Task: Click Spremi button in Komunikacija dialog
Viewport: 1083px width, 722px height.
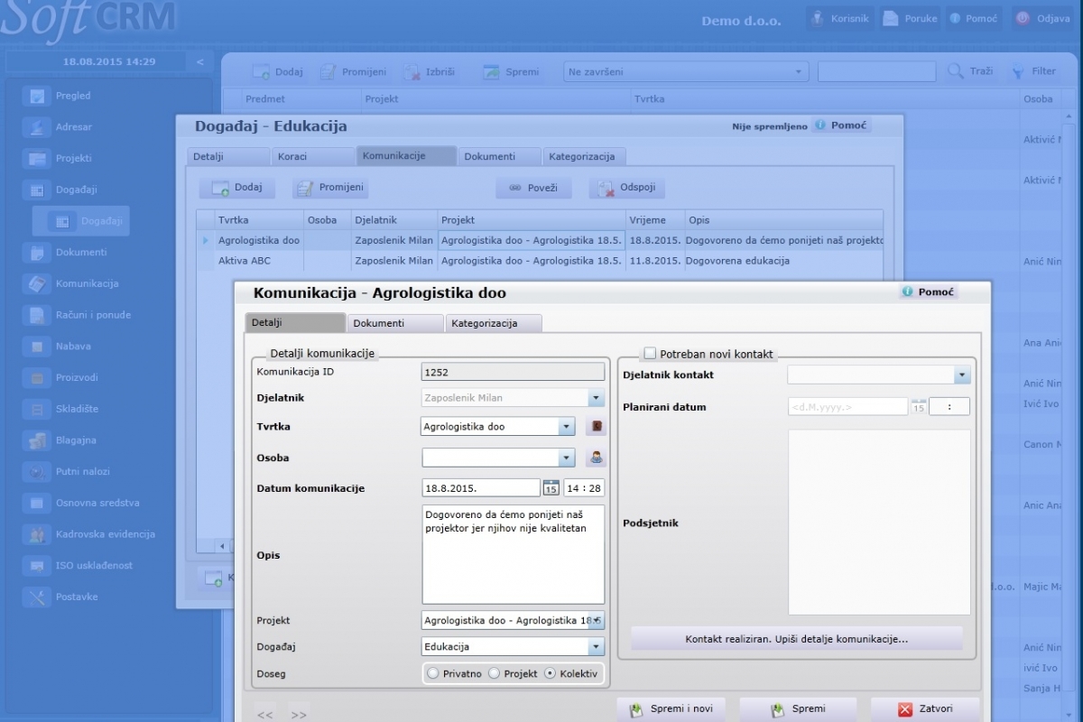Action: [798, 708]
